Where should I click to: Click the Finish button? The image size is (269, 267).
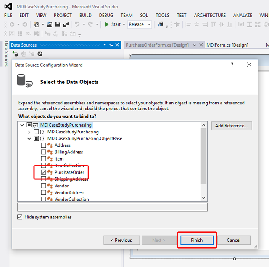(197, 240)
